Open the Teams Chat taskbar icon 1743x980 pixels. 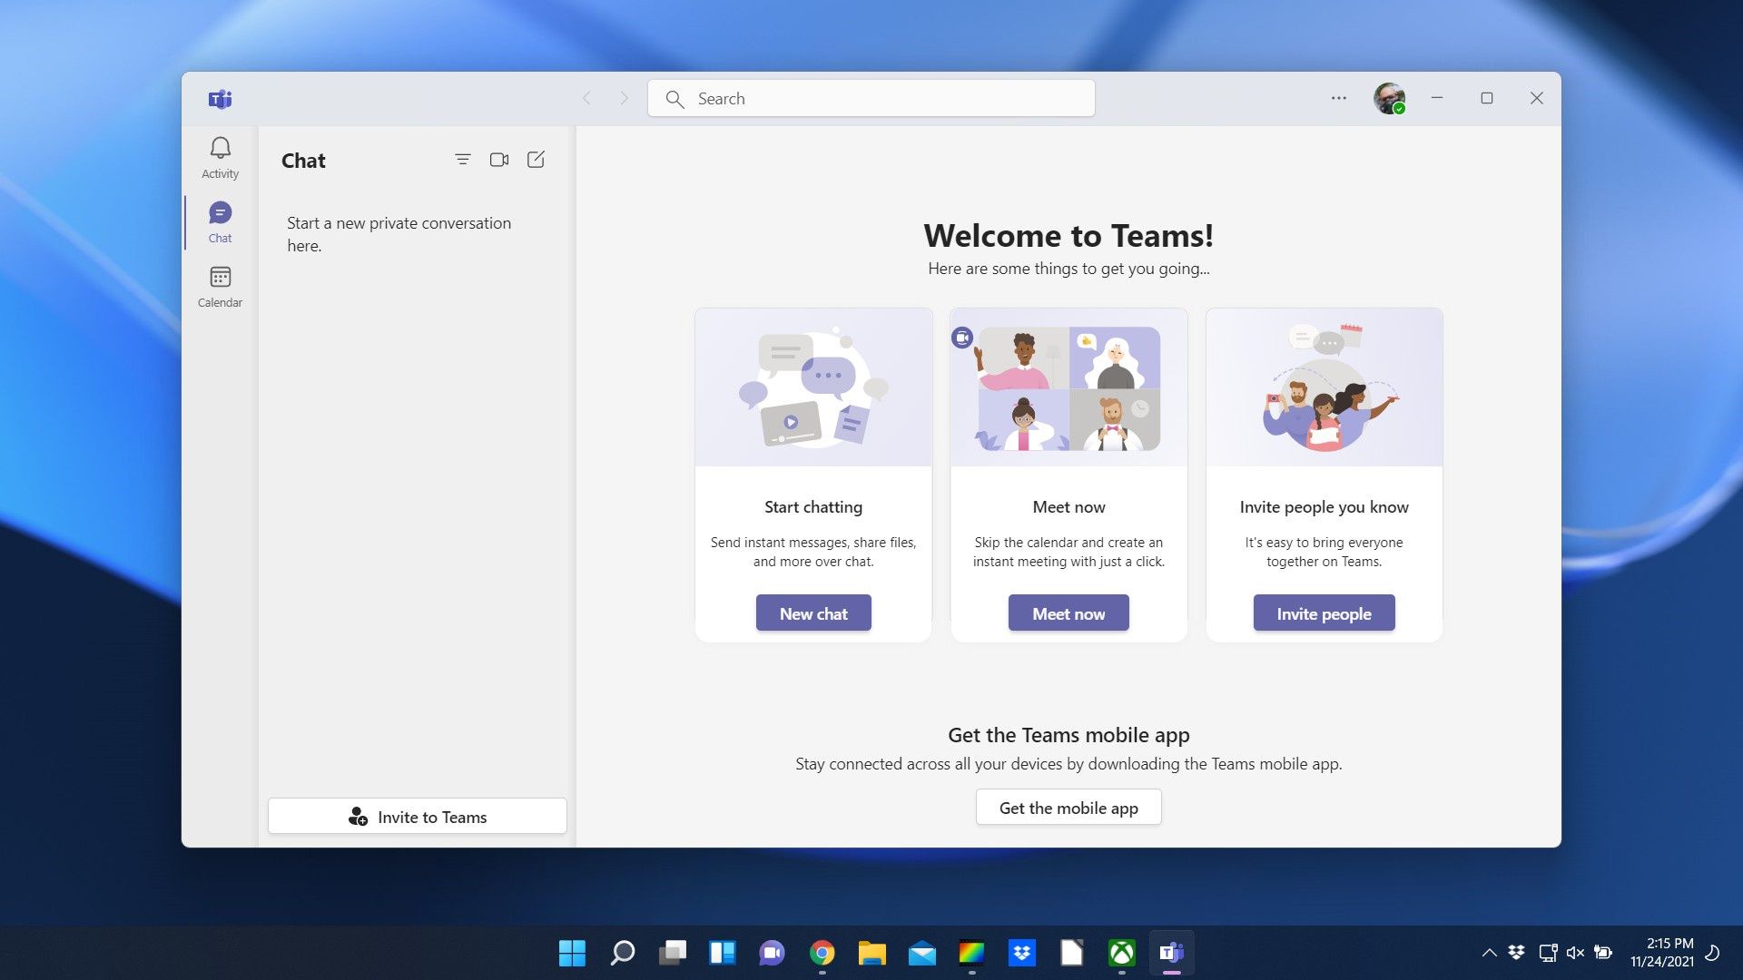[x=773, y=953]
